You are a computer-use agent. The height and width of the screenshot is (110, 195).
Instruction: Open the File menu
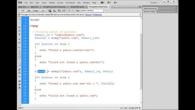click(26, 3)
